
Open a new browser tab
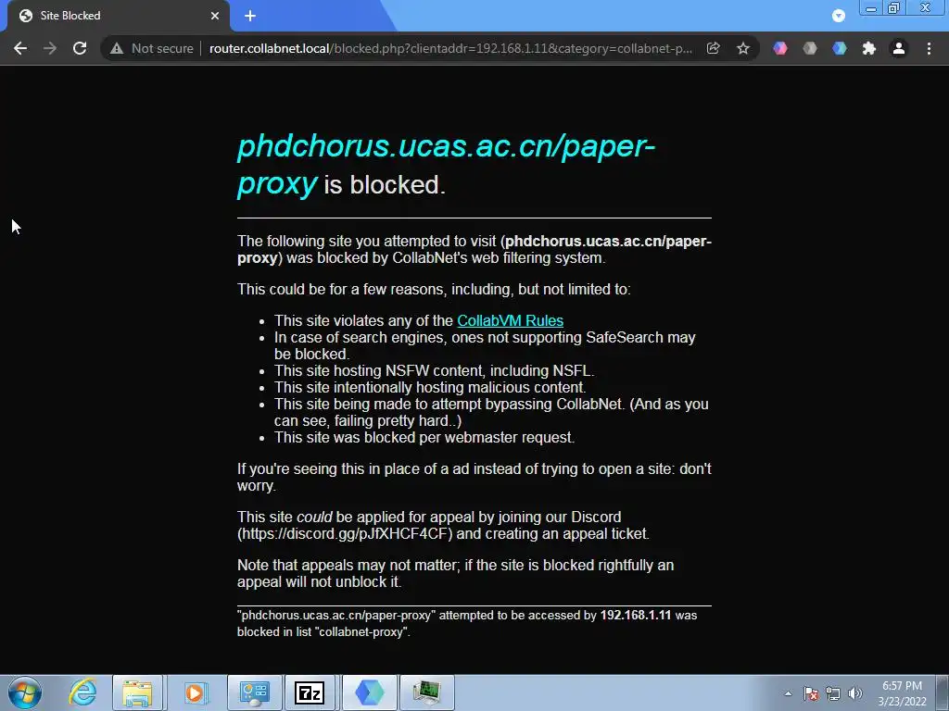(250, 16)
